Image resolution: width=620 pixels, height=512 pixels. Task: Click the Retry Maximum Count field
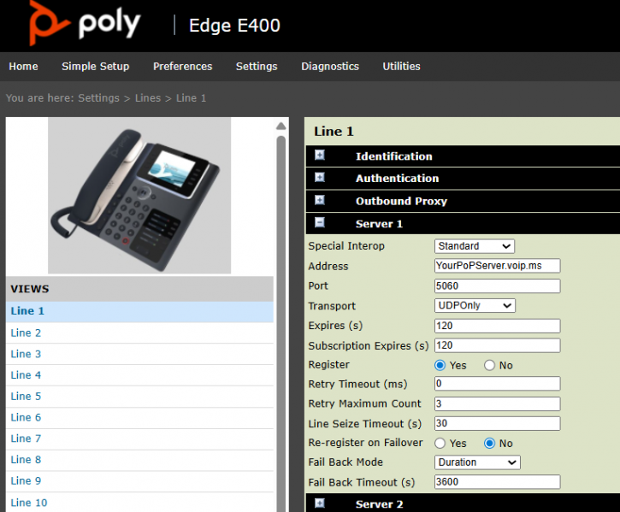pyautogui.click(x=497, y=403)
